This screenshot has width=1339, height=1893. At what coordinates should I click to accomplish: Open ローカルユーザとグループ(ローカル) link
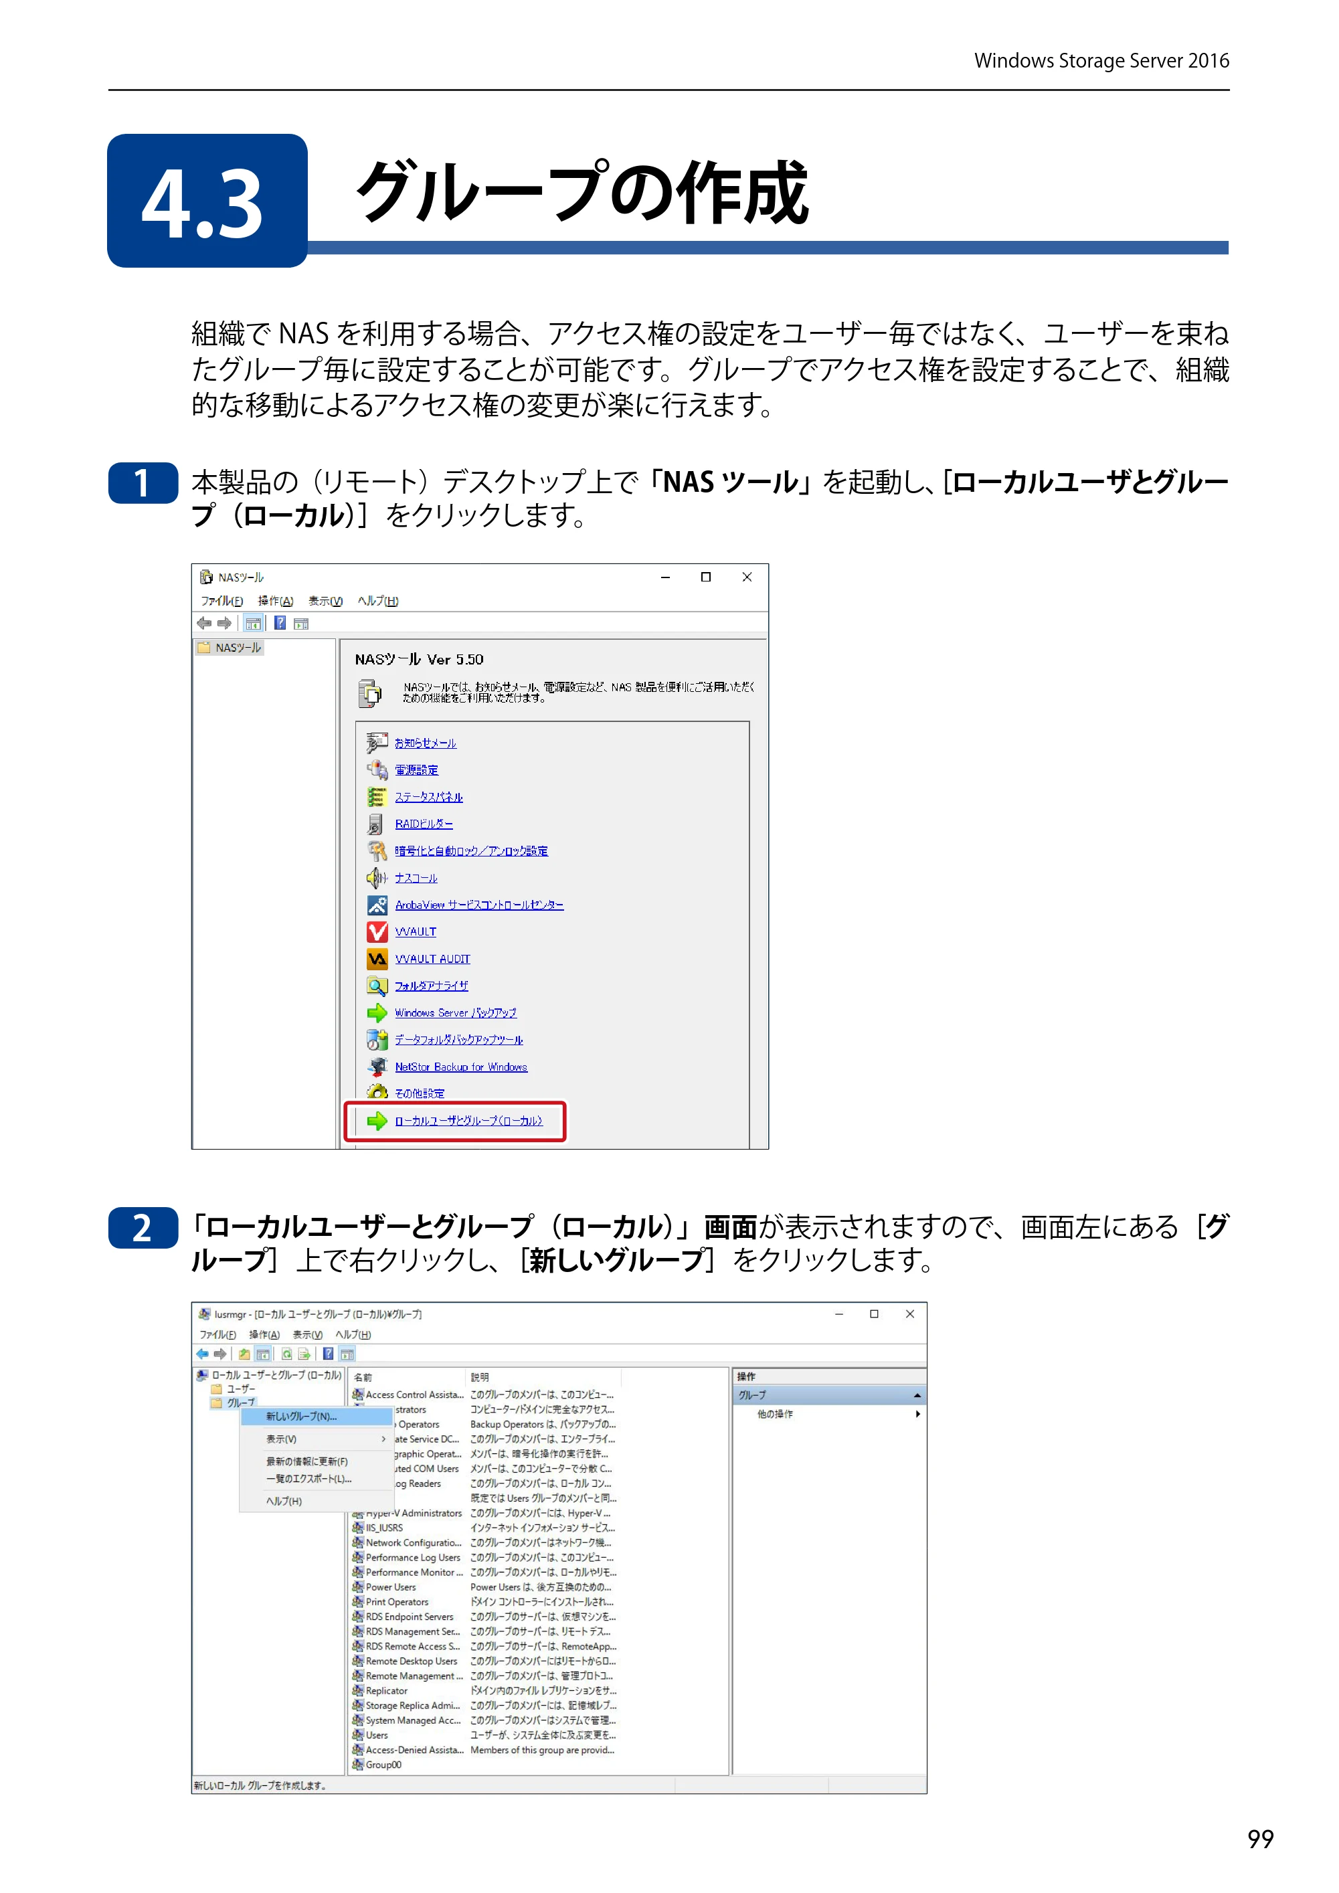point(468,1121)
